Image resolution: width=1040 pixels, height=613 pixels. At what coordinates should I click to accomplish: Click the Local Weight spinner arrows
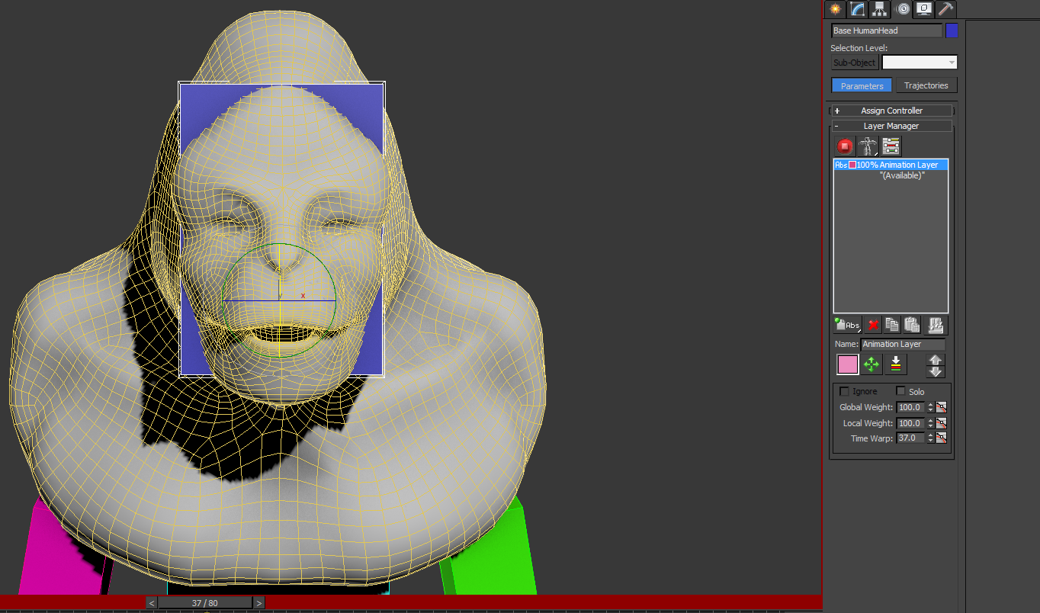[930, 423]
